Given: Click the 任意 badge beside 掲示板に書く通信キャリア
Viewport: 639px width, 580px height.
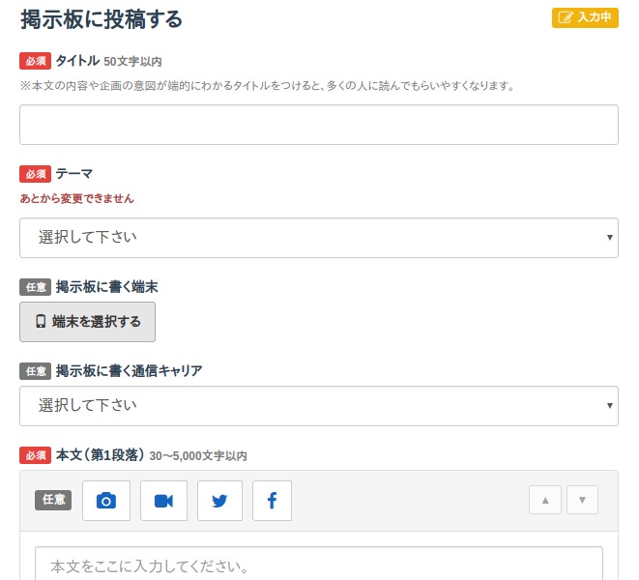Looking at the screenshot, I should [x=35, y=371].
